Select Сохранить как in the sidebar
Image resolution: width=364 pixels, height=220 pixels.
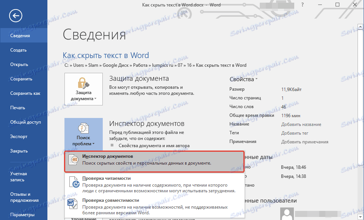click(26, 93)
